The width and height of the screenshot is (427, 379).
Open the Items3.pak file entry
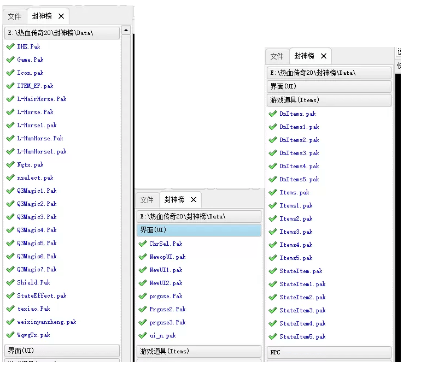pos(296,232)
